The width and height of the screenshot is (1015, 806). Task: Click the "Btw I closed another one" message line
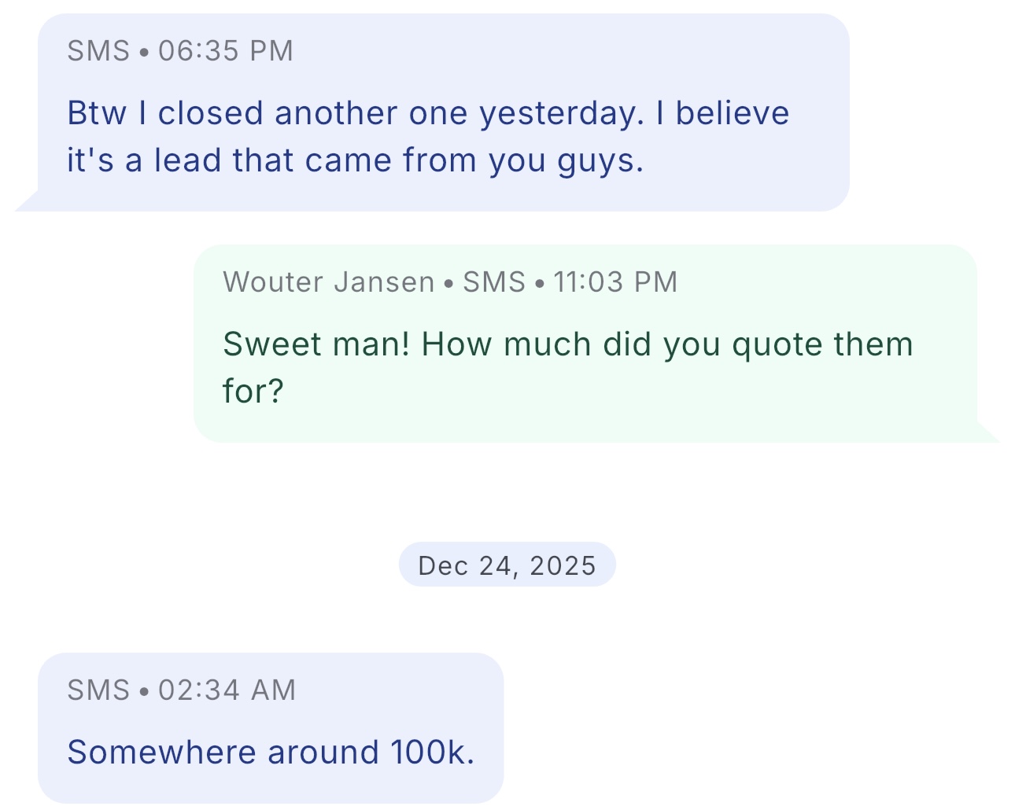coord(427,113)
